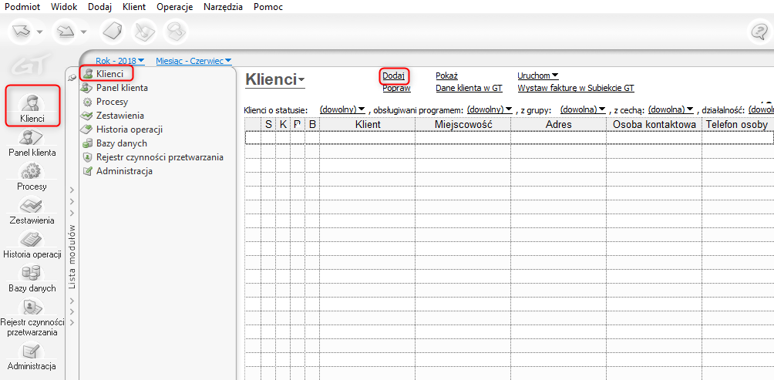
Task: Open the Podmiot menu
Action: pyautogui.click(x=22, y=8)
